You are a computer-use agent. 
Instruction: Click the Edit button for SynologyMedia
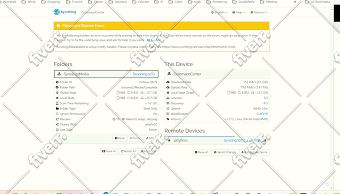pos(150,138)
